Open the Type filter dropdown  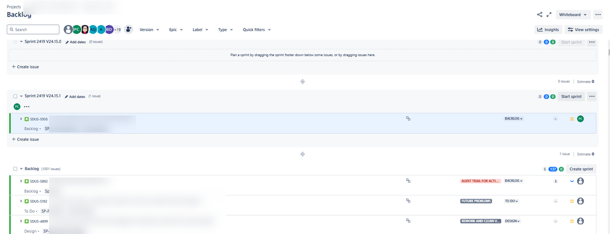pyautogui.click(x=225, y=29)
